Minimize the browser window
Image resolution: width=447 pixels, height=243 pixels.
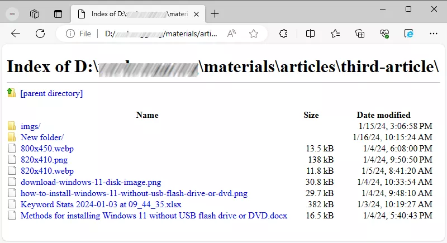pos(383,9)
